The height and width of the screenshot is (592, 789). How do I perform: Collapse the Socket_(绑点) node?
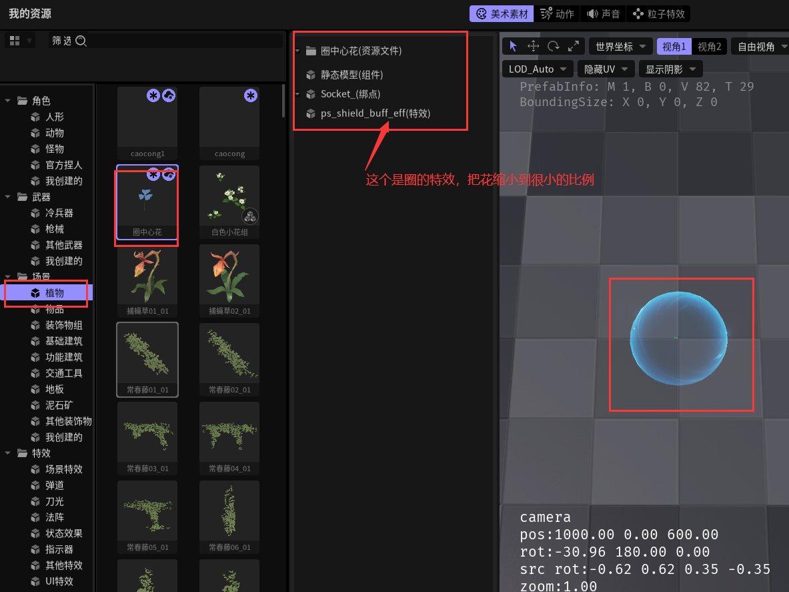tap(298, 94)
